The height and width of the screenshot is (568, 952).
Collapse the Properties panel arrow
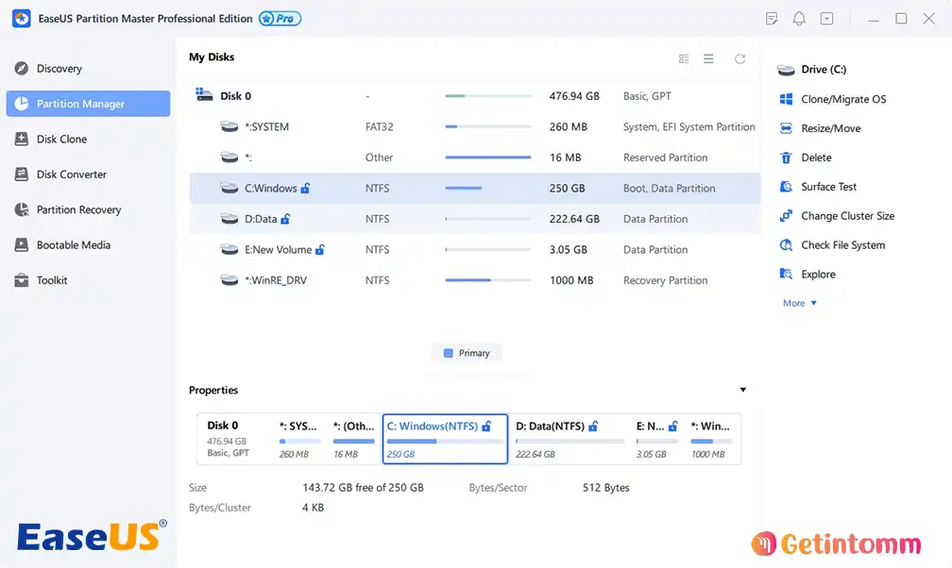[742, 390]
